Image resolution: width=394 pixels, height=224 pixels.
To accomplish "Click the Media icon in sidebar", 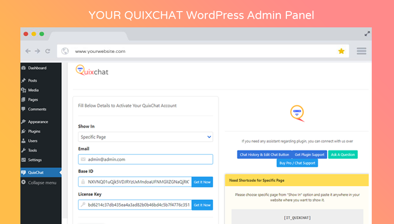I will (x=24, y=90).
